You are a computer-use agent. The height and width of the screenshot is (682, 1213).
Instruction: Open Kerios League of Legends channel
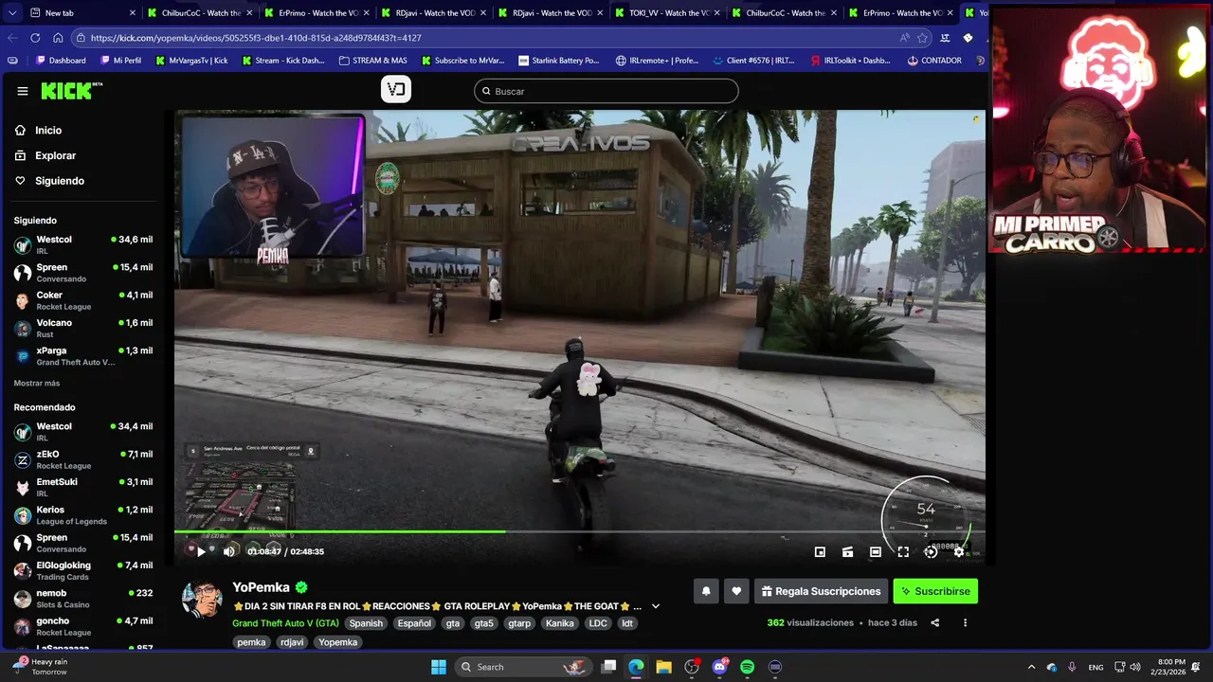(x=83, y=515)
